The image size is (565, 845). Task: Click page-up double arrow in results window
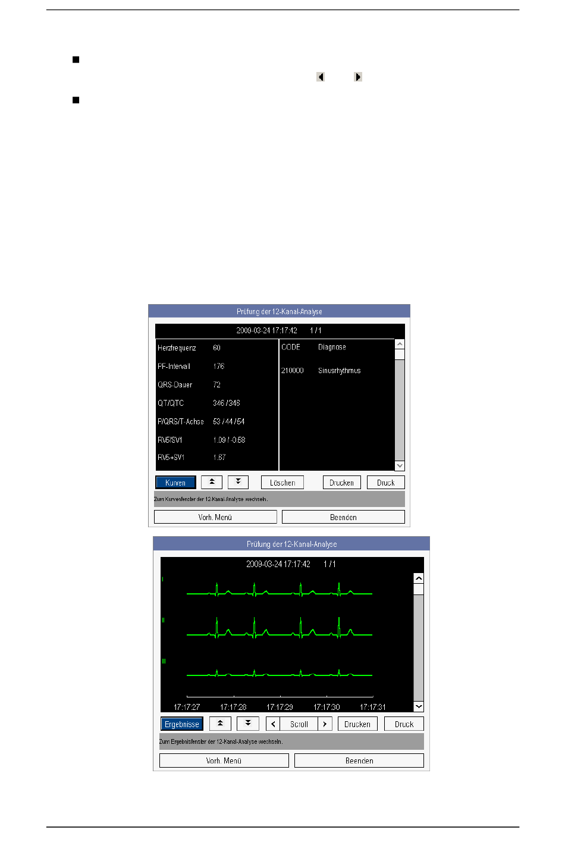[212, 482]
